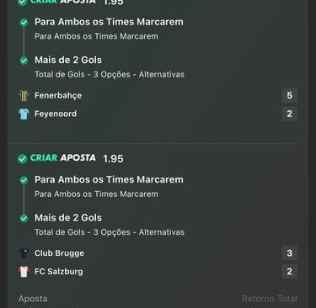Click check next to Para Ambos os Times Marcarem, Club Brugge bet

pos(24,180)
